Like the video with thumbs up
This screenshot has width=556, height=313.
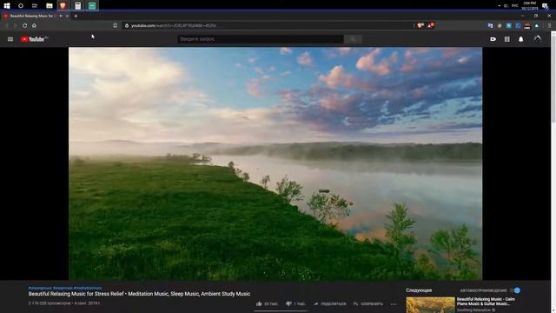[x=259, y=303]
